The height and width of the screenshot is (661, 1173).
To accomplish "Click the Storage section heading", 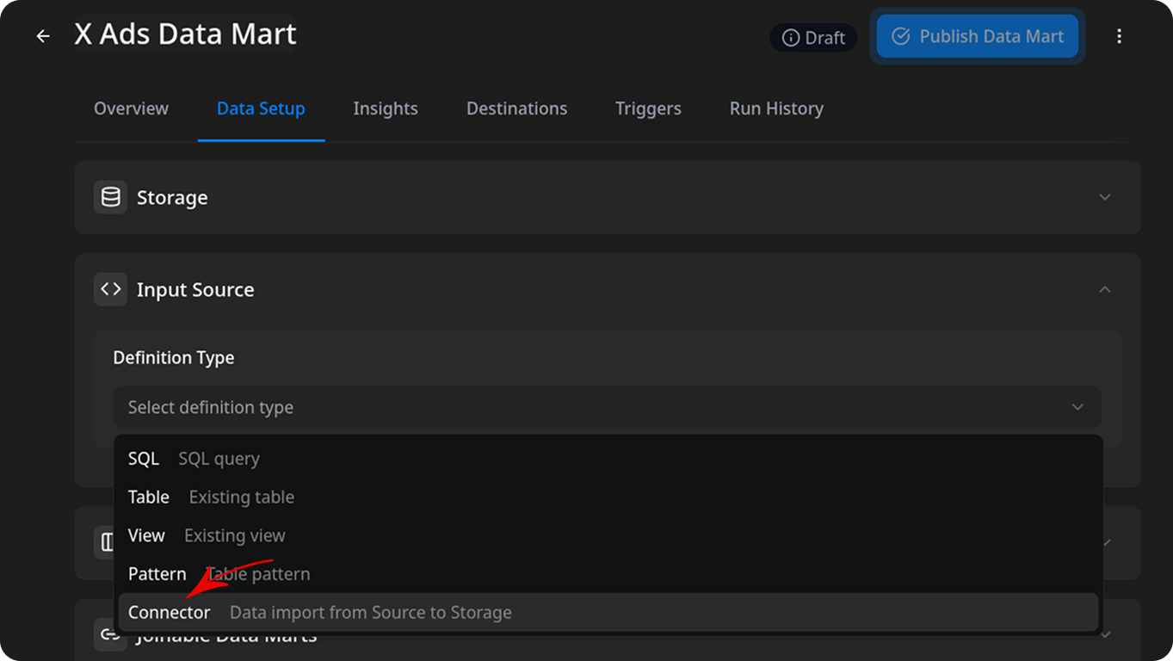I will click(x=172, y=197).
